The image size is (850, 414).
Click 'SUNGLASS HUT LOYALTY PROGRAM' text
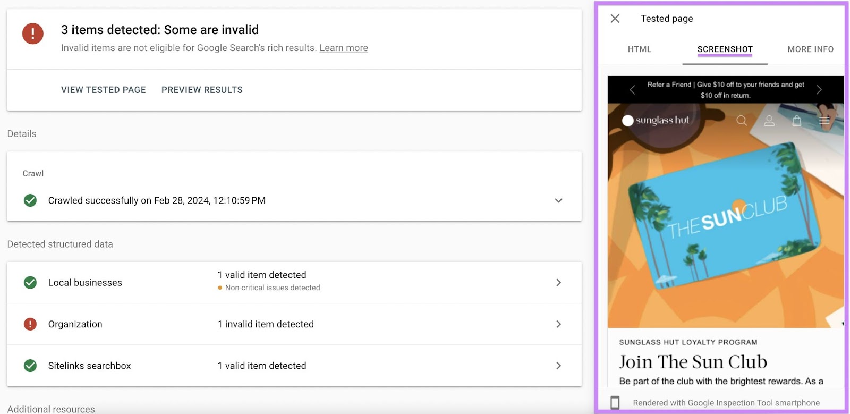coord(688,342)
